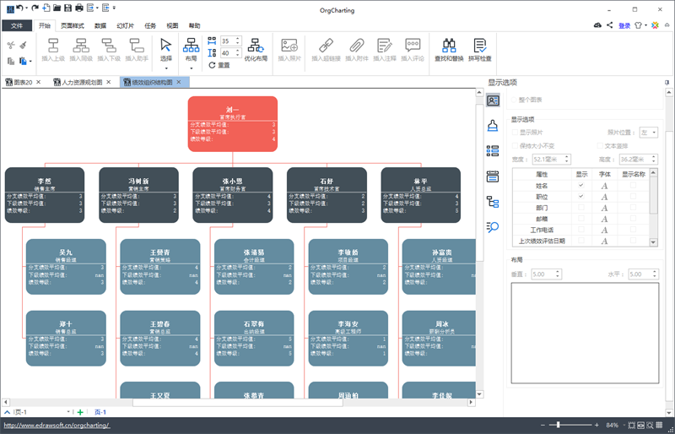Click the scissors Cut icon

[x=11, y=45]
